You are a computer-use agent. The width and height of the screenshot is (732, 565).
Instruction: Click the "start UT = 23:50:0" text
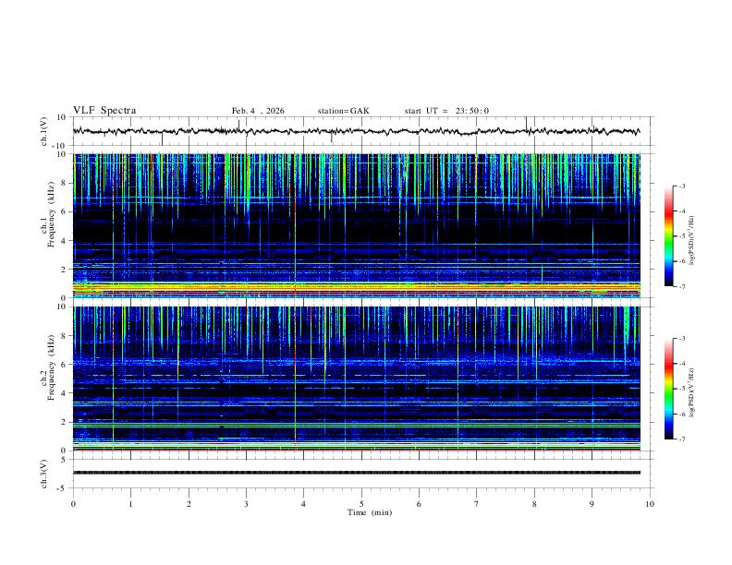[x=446, y=111]
